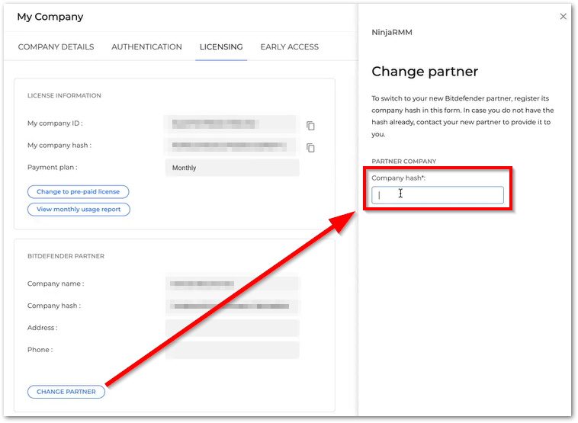Viewport: 578px width, 423px height.
Task: Open the Authentication tab
Action: click(146, 47)
